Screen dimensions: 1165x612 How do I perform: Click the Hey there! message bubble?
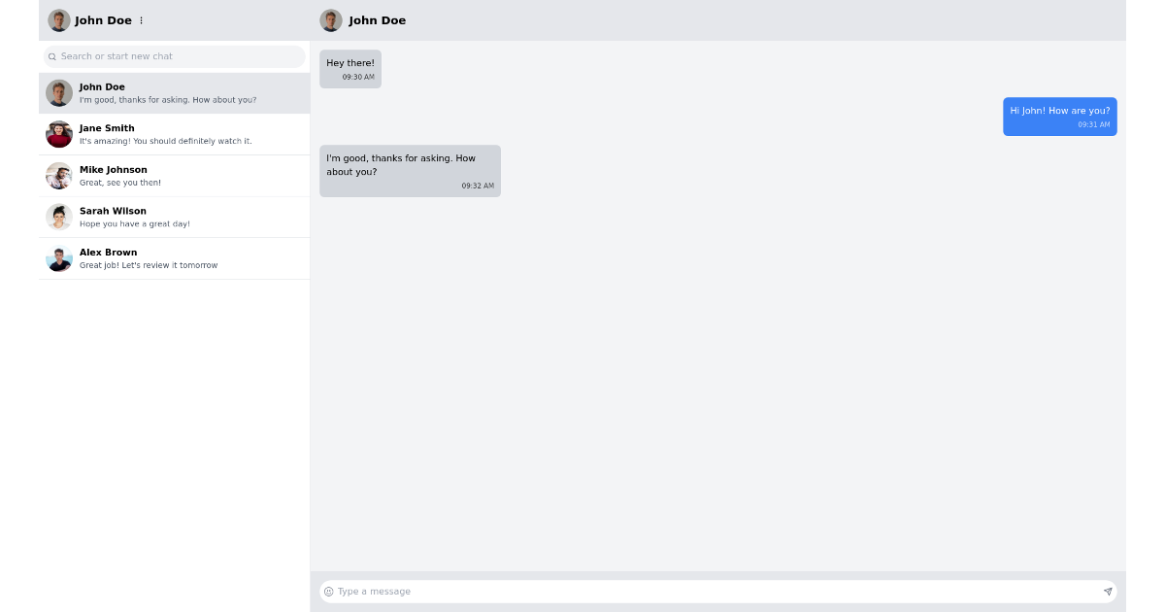coord(349,68)
